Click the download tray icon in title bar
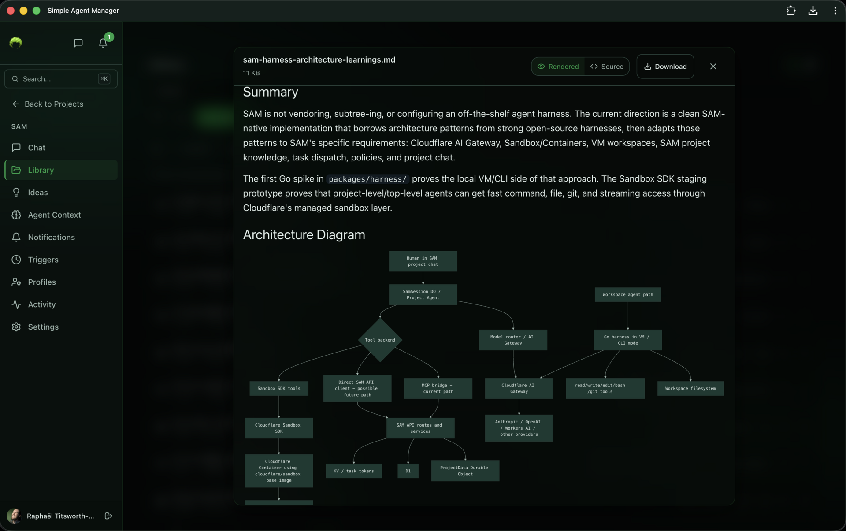The image size is (846, 531). [813, 11]
